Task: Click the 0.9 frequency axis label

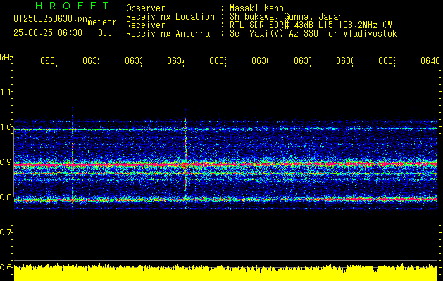Action: click(6, 162)
